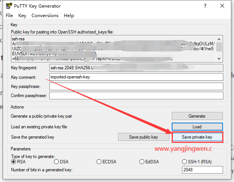This screenshot has height=182, width=234.
Task: Click the Key comment field
Action: tap(136, 77)
